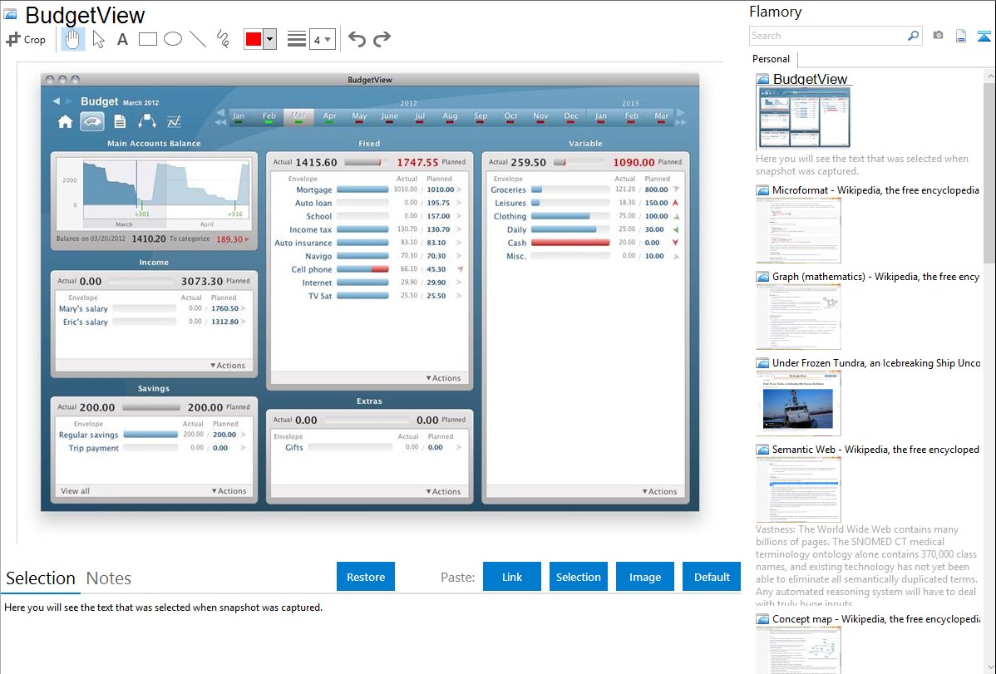Undo the last annotation
The height and width of the screenshot is (674, 996).
coord(357,39)
